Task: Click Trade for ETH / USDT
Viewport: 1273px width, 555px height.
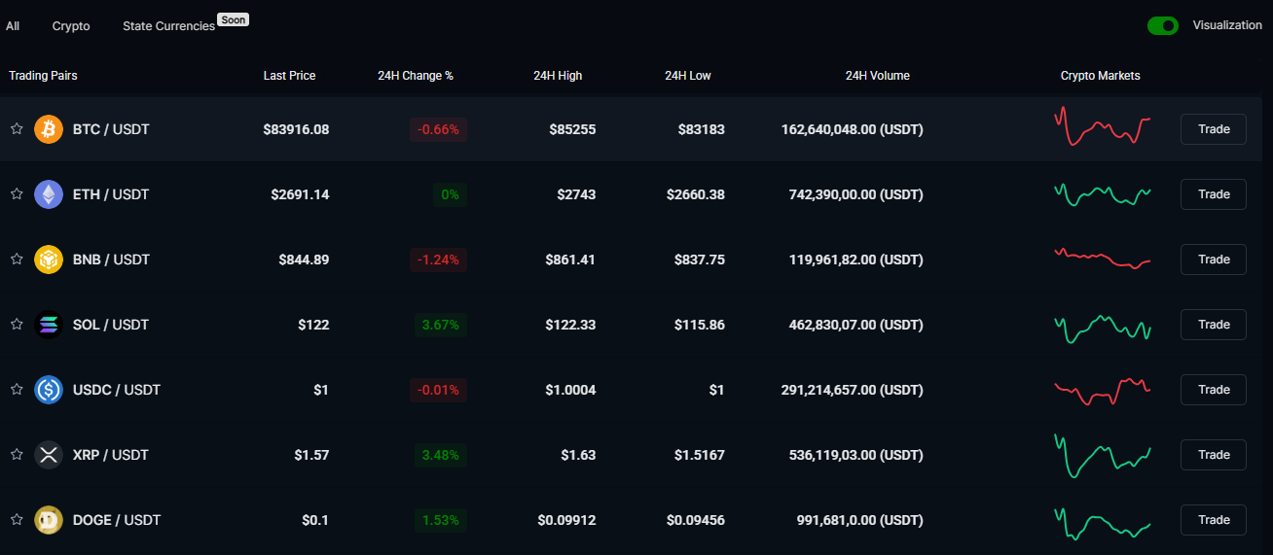Action: (x=1214, y=194)
